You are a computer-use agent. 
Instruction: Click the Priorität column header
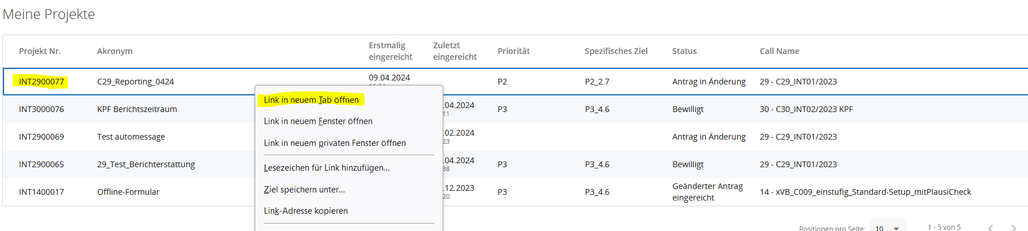coord(513,51)
